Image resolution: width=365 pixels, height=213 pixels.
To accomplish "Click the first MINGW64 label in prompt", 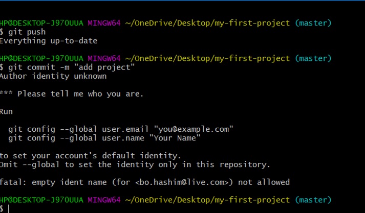I will [x=104, y=23].
